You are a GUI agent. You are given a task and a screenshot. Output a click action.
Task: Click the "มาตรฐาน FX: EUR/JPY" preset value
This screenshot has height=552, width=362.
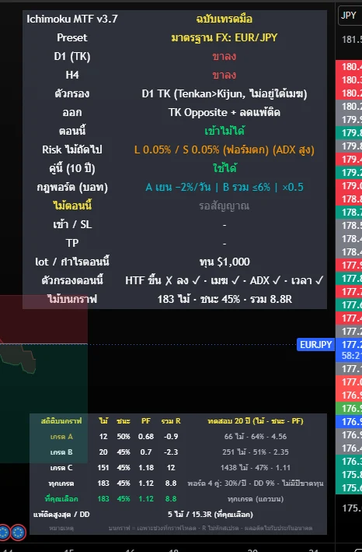click(x=224, y=37)
